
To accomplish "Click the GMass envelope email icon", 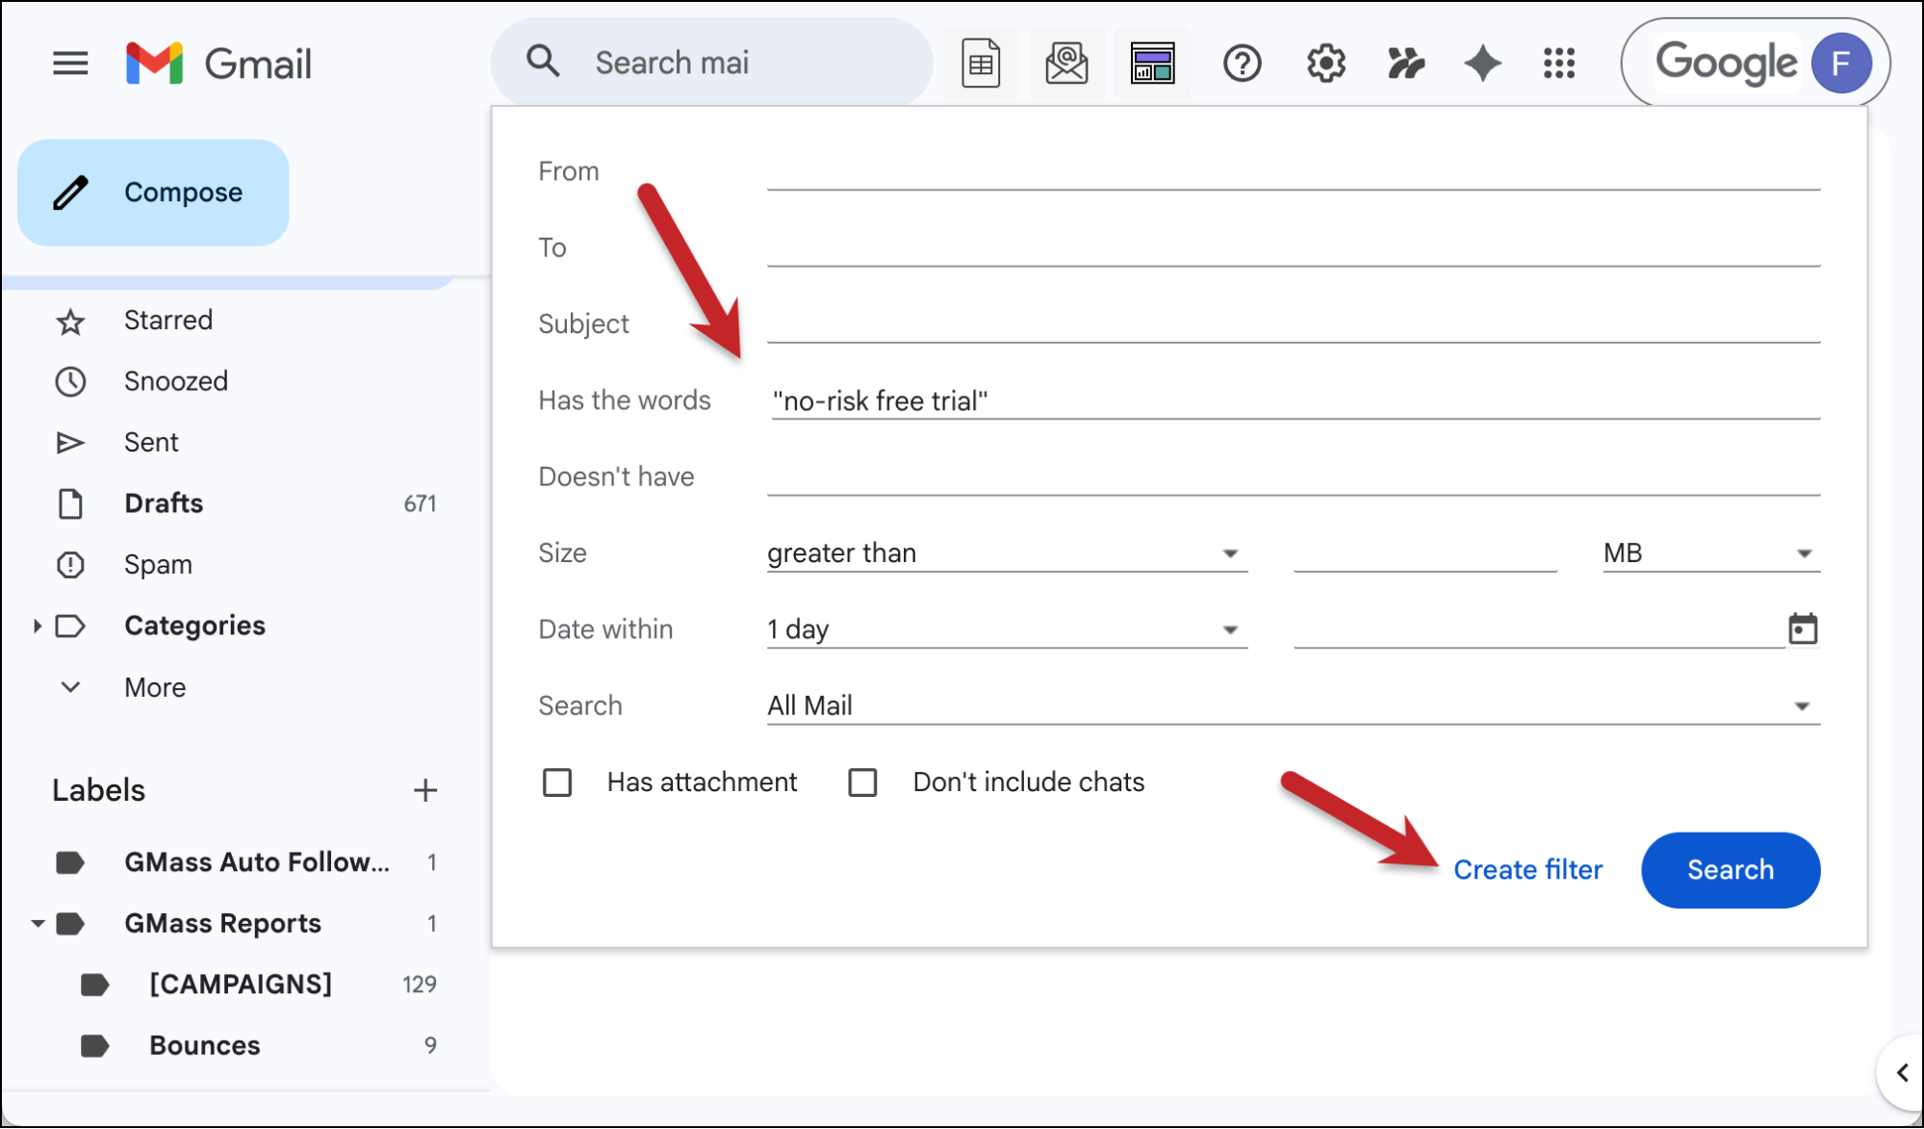I will (x=1066, y=64).
